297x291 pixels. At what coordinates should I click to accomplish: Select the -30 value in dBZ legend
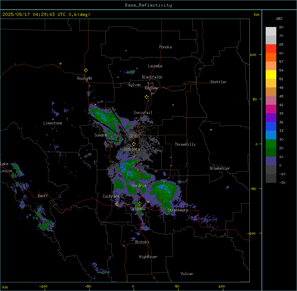click(282, 182)
